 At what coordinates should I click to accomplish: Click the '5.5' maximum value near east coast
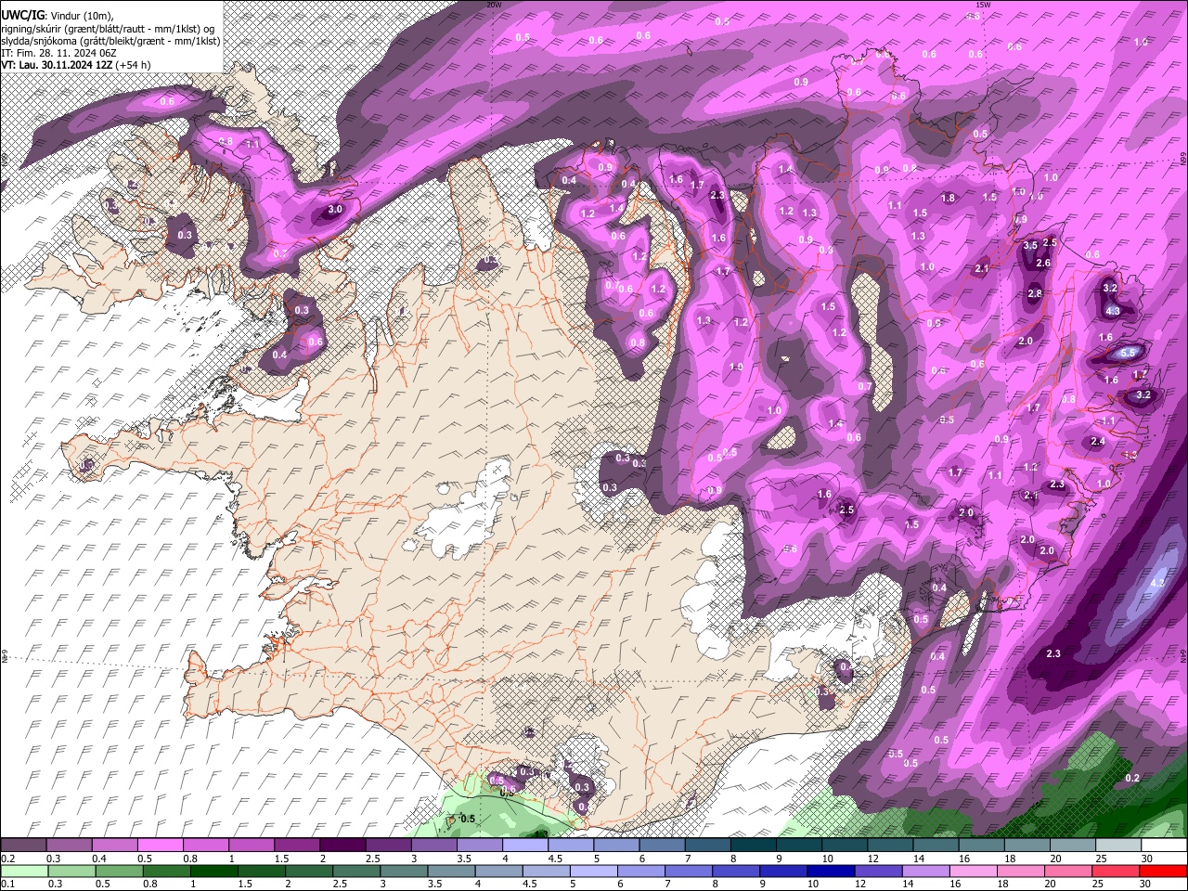(x=1128, y=353)
